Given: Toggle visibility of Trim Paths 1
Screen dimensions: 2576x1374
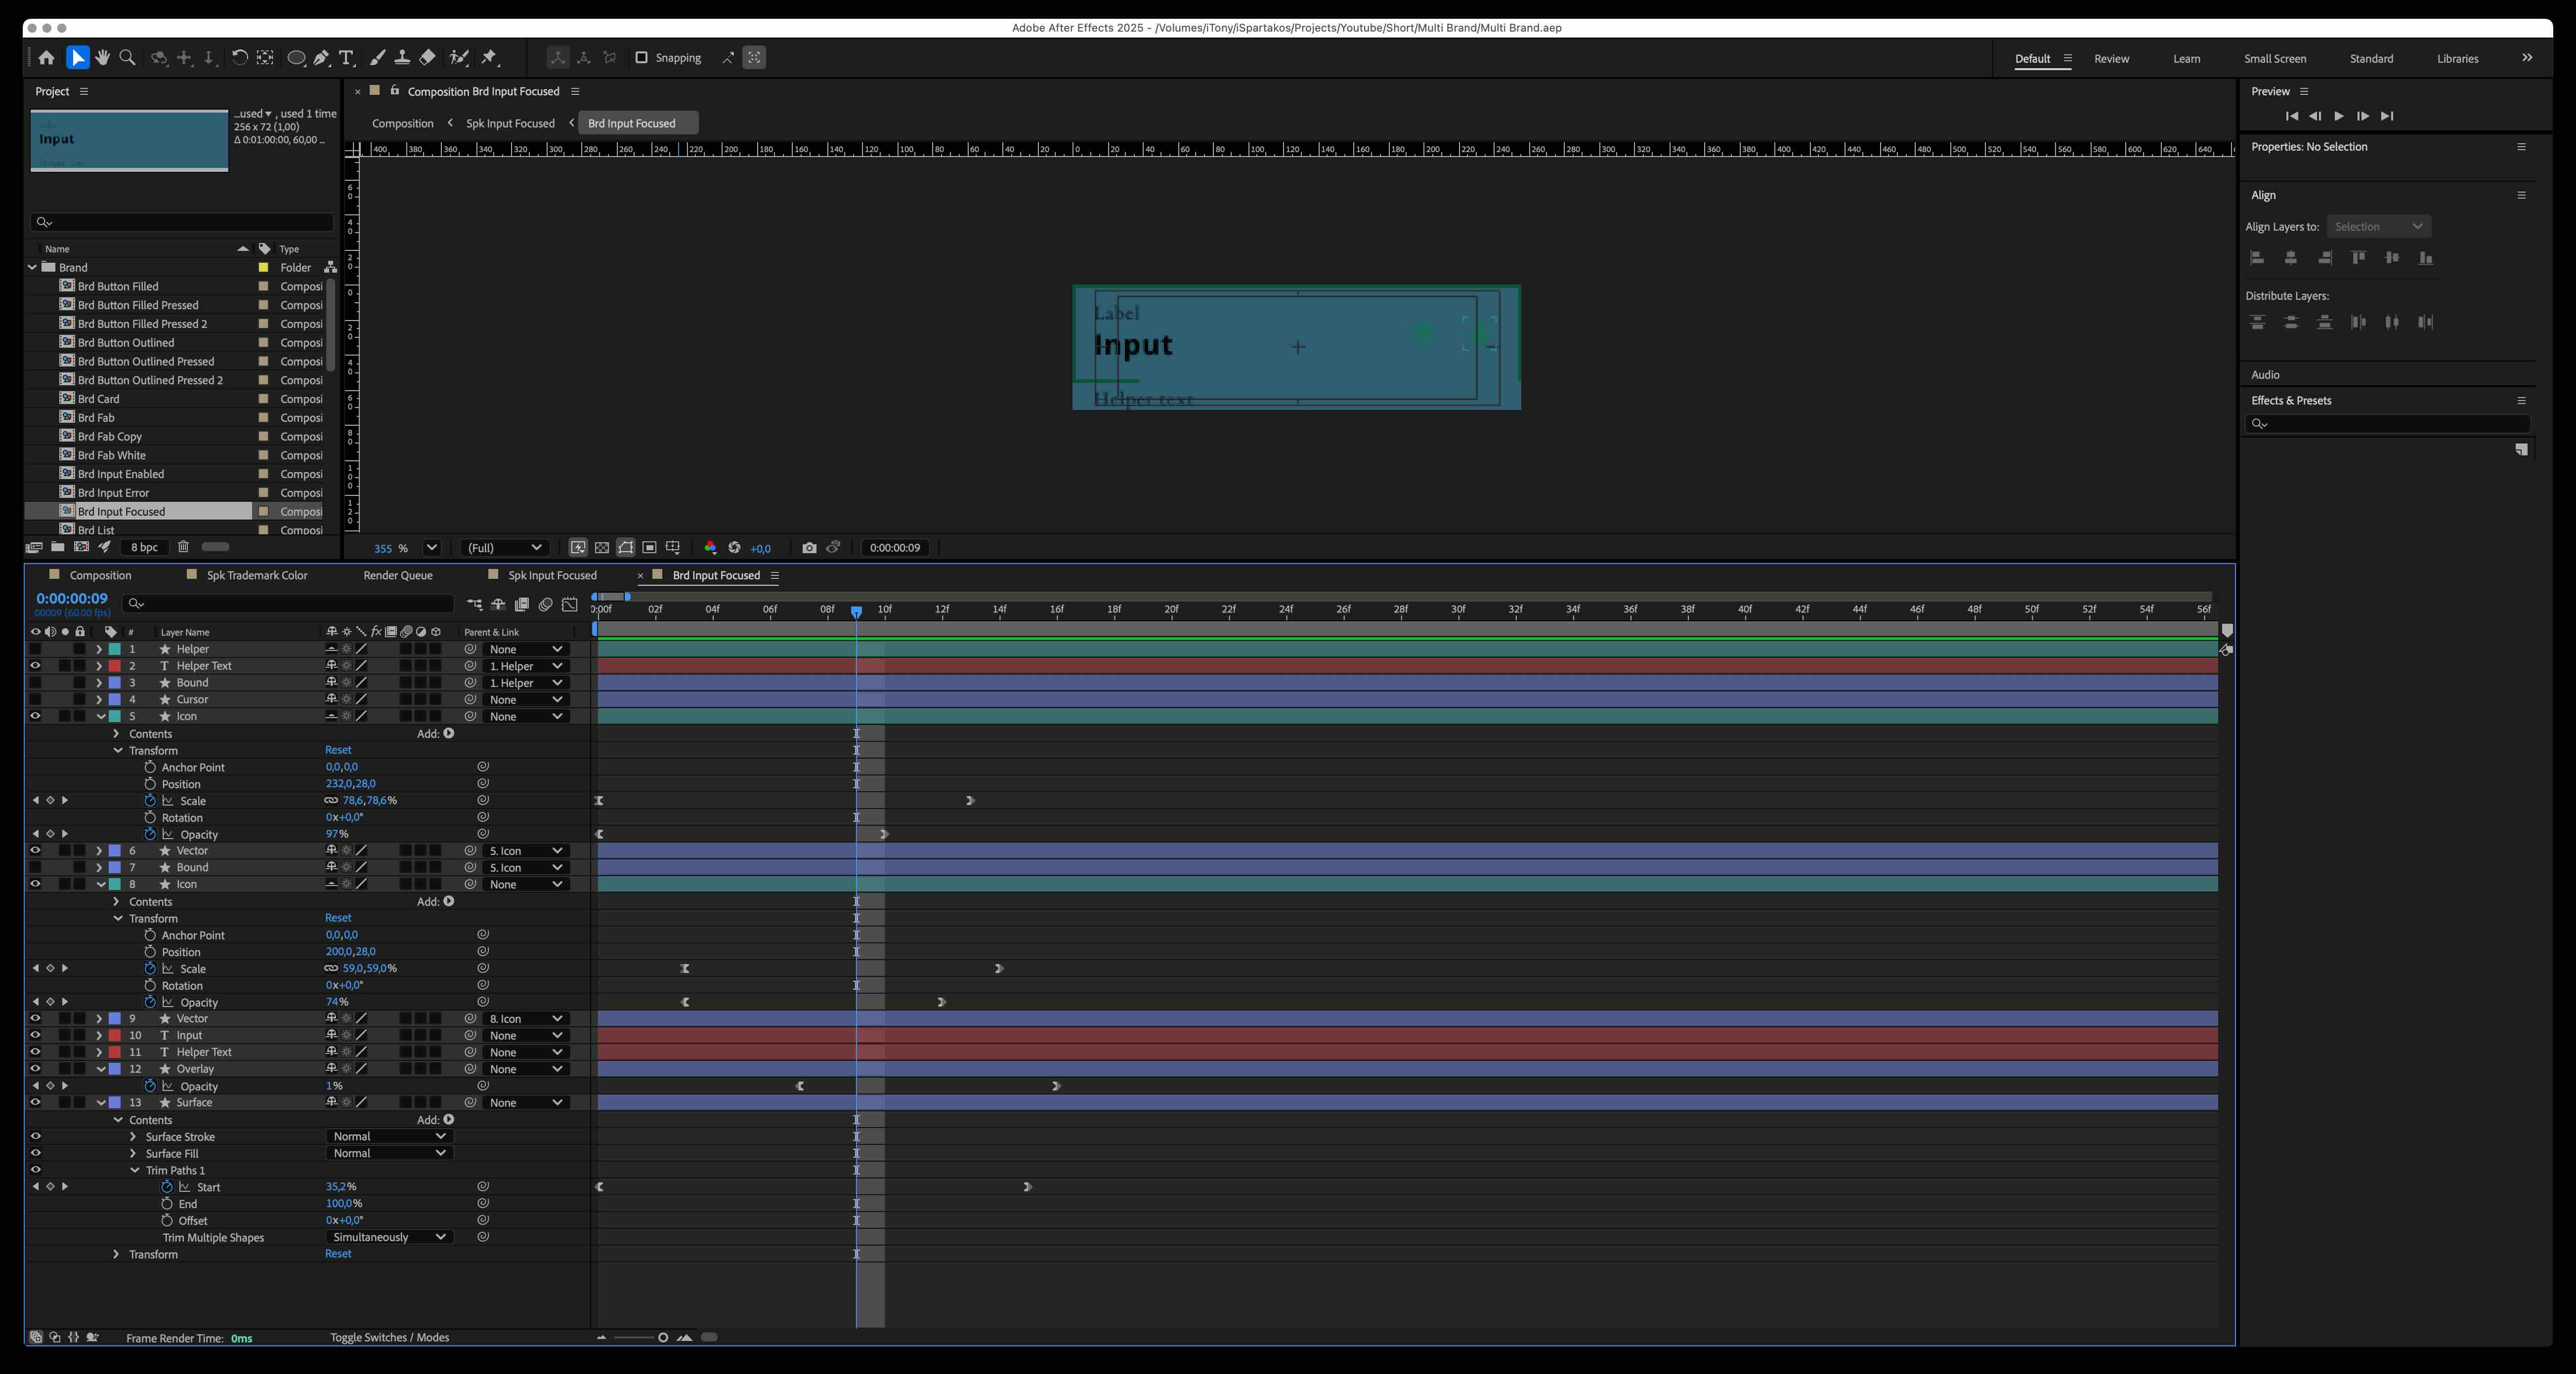Looking at the screenshot, I should [x=35, y=1170].
